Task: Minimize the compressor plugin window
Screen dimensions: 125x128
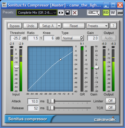Action: click(x=106, y=5)
